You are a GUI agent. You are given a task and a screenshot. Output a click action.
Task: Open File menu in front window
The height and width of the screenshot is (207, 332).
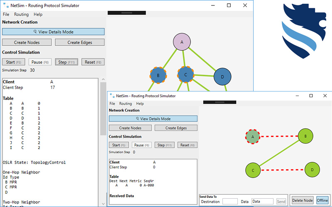click(x=112, y=103)
